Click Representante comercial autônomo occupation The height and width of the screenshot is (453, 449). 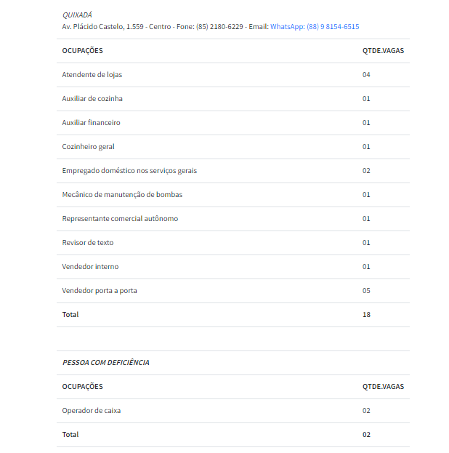pos(120,219)
